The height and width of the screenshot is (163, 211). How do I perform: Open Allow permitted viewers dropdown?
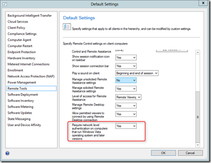pyautogui.click(x=126, y=114)
